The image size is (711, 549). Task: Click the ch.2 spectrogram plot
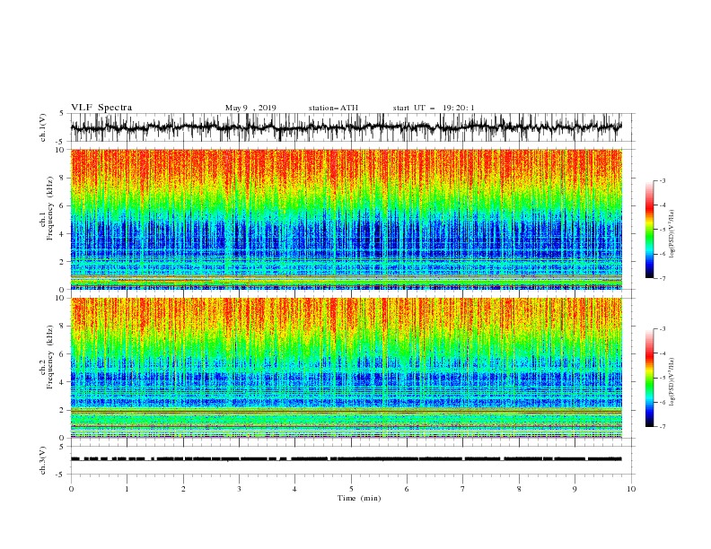(x=346, y=368)
